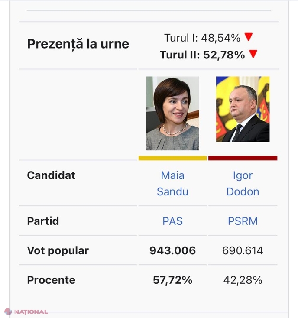Open the Maia Sandu link

(172, 184)
